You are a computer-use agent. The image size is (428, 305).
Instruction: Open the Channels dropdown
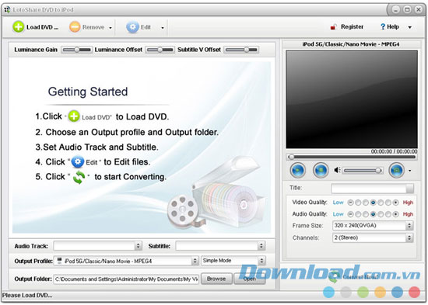click(409, 237)
